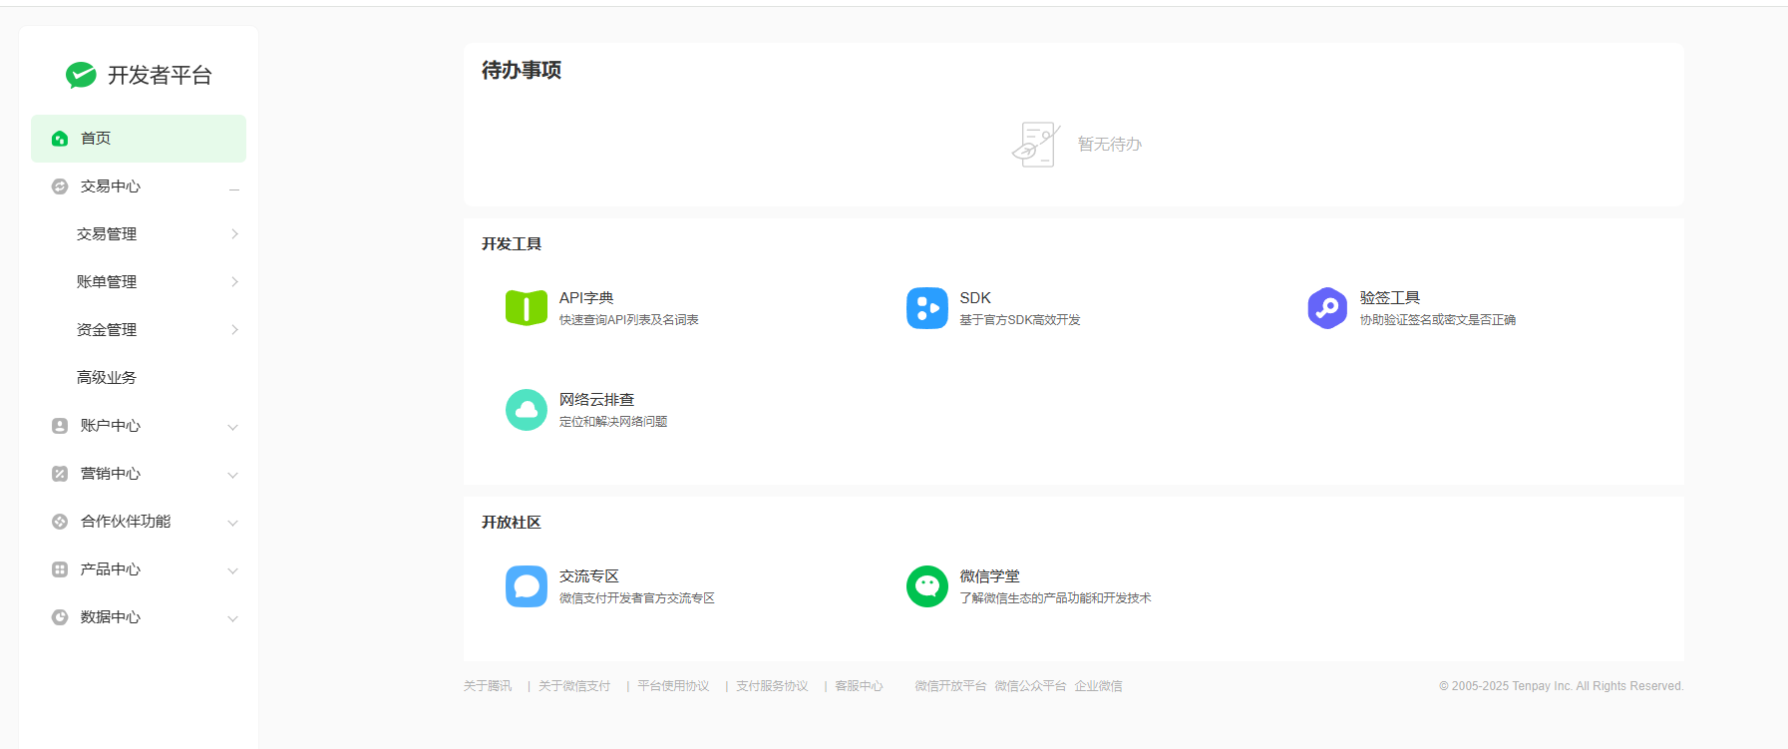
Task: Click the 网络云排查 title text
Action: pyautogui.click(x=596, y=400)
